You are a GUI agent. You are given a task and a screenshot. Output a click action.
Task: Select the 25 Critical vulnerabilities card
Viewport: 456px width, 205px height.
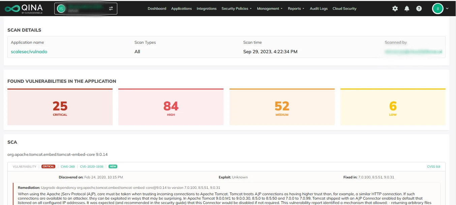coord(60,107)
